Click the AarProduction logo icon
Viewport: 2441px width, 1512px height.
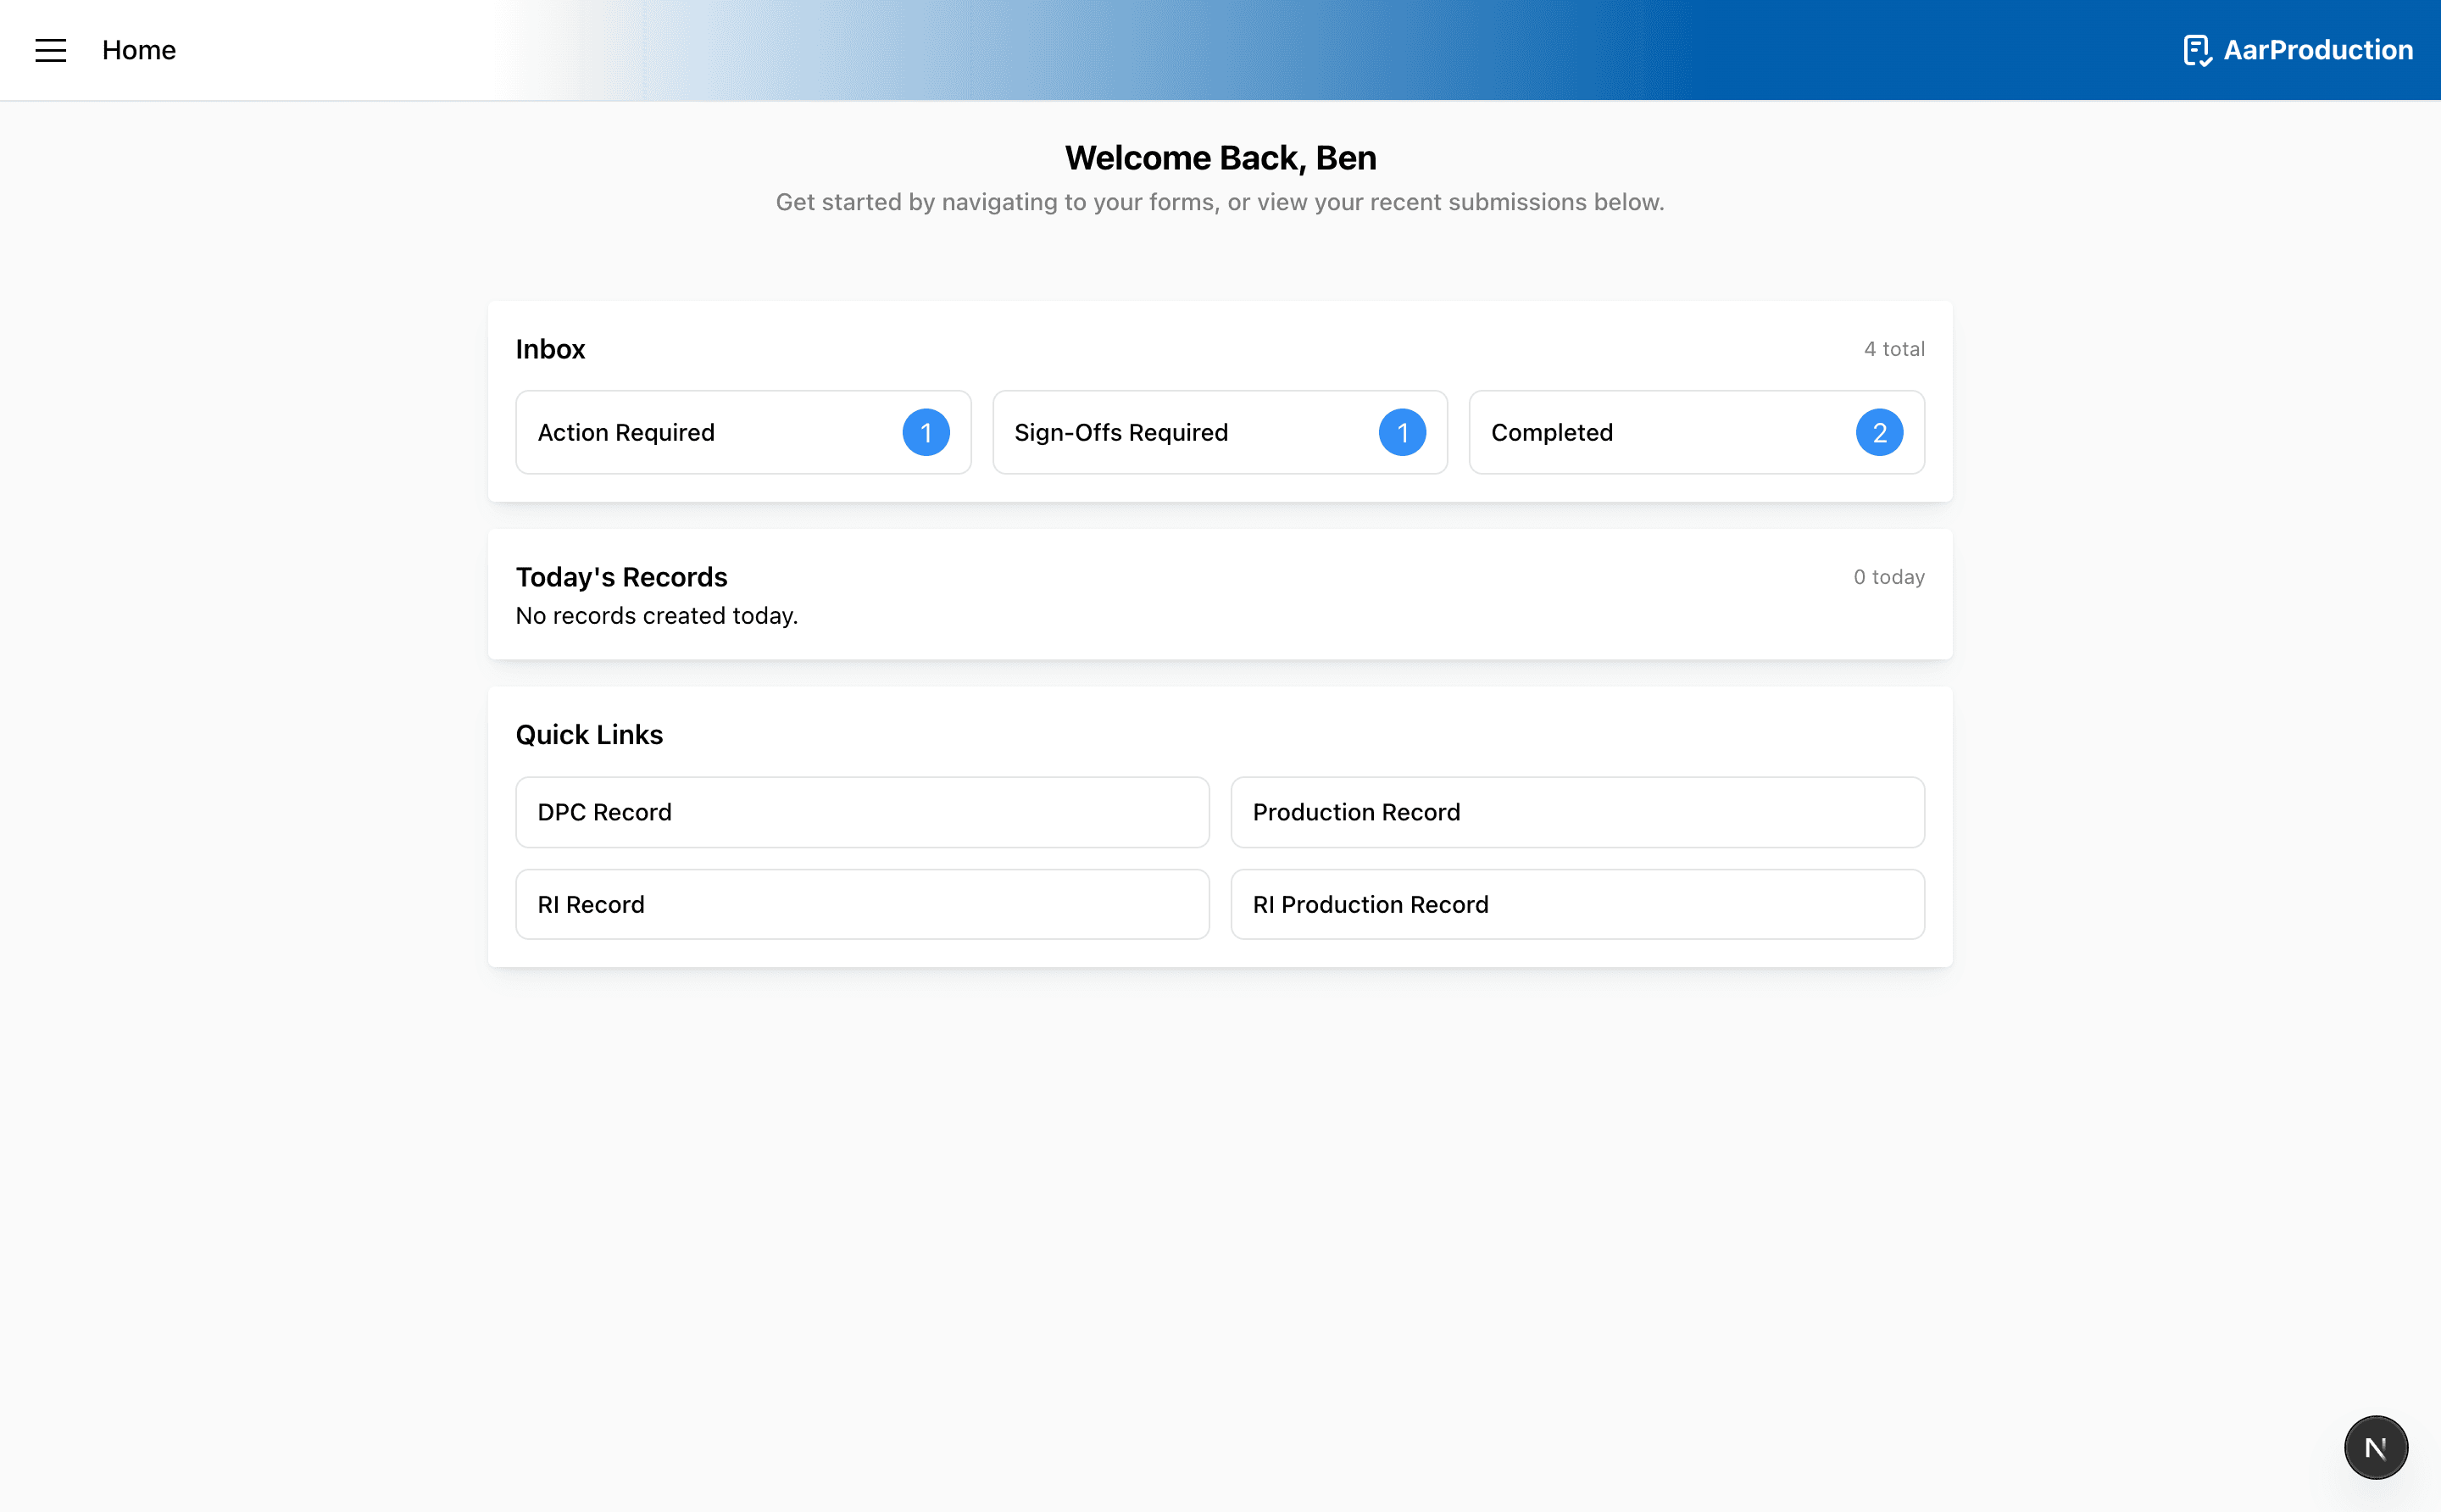click(x=2196, y=50)
